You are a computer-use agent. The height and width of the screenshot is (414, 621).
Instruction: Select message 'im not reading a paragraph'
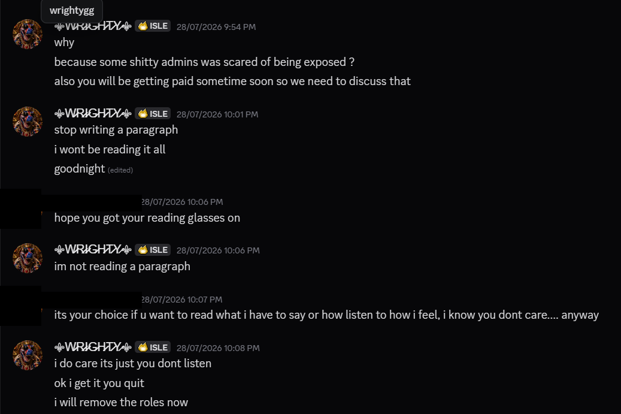[122, 267]
